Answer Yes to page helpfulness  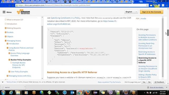(x=144, y=82)
